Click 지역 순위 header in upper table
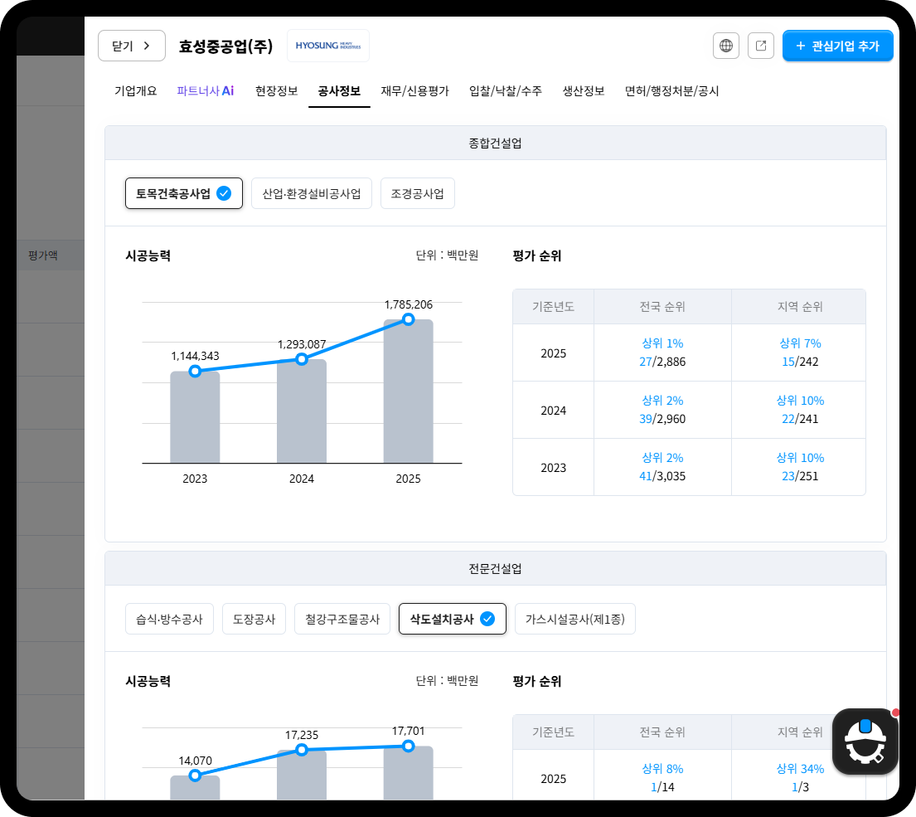The height and width of the screenshot is (817, 916). point(800,307)
